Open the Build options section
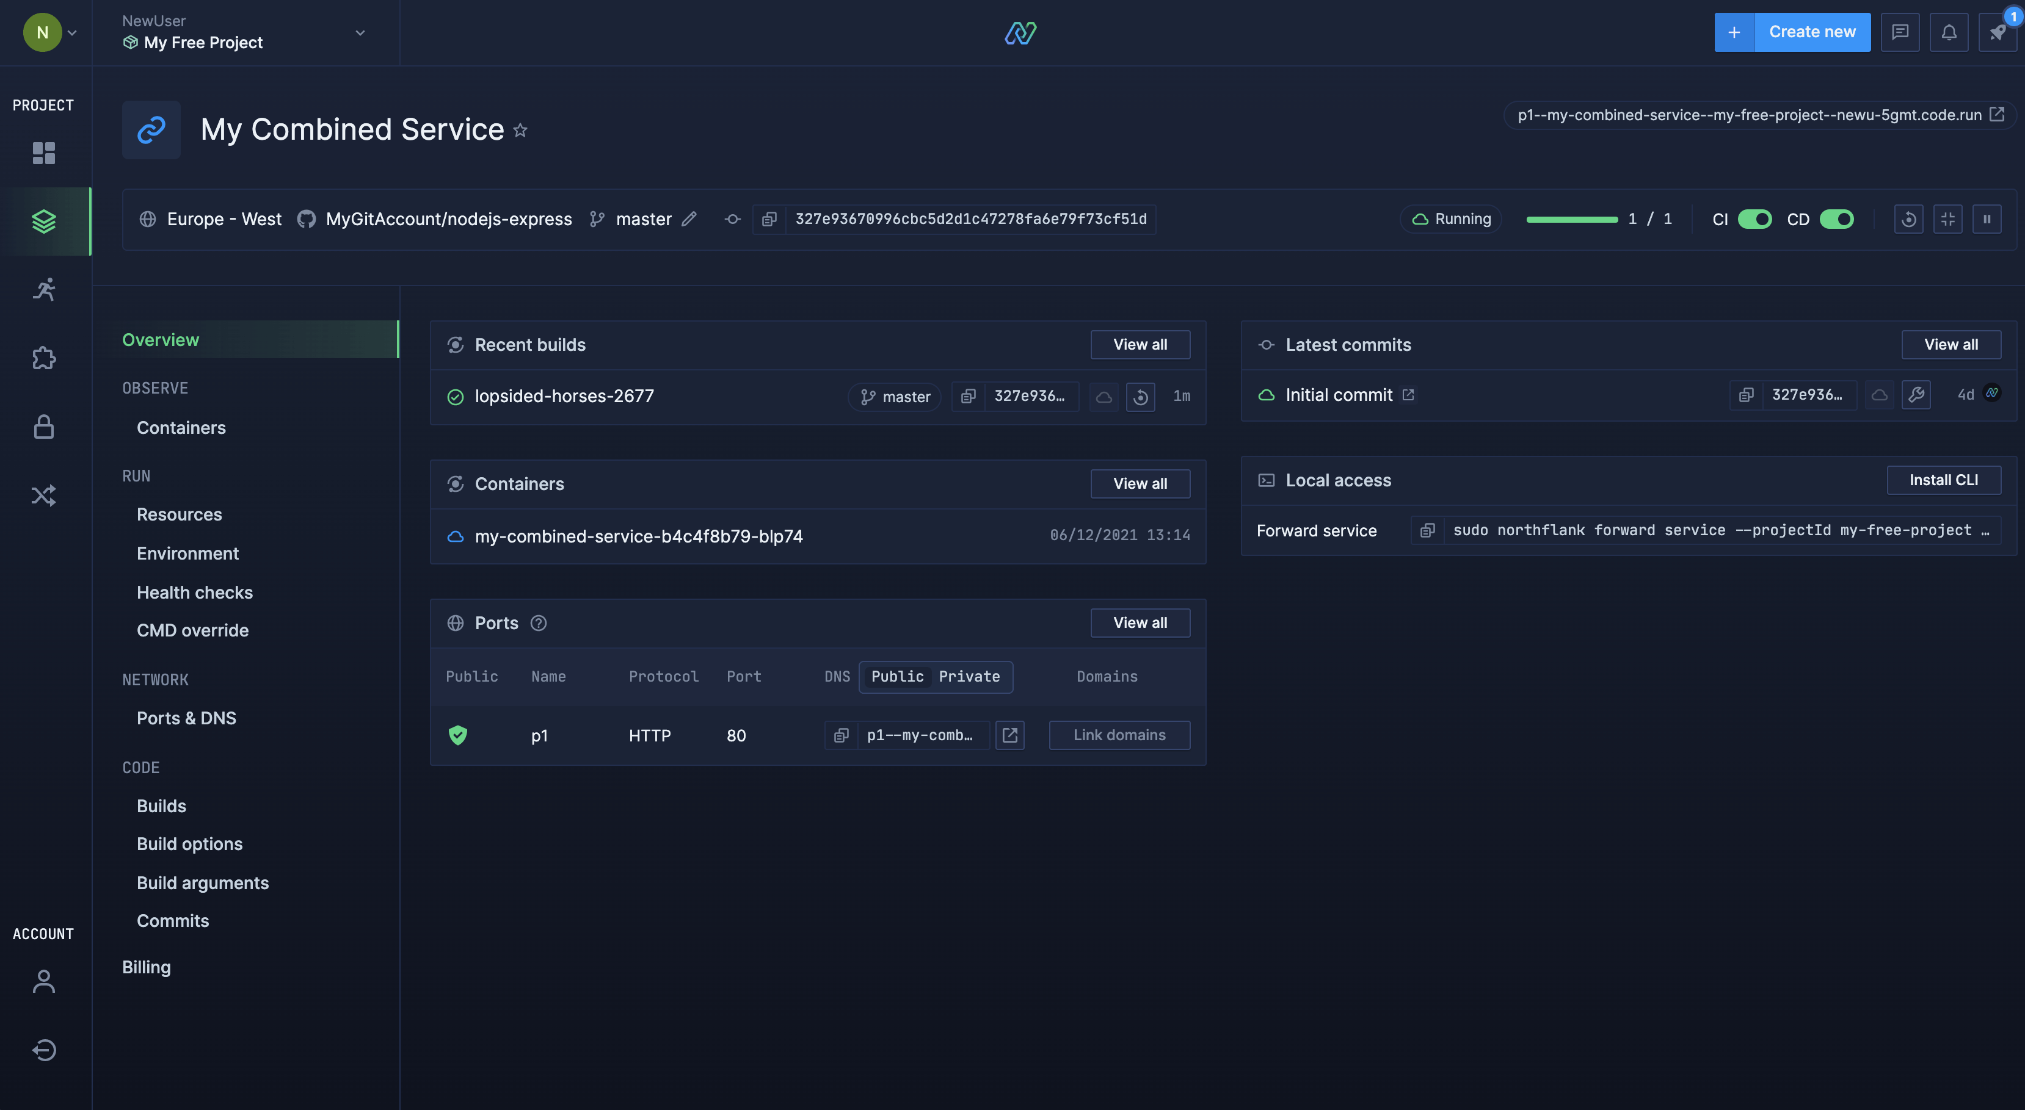Screen dimensions: 2025x1110 [189, 844]
